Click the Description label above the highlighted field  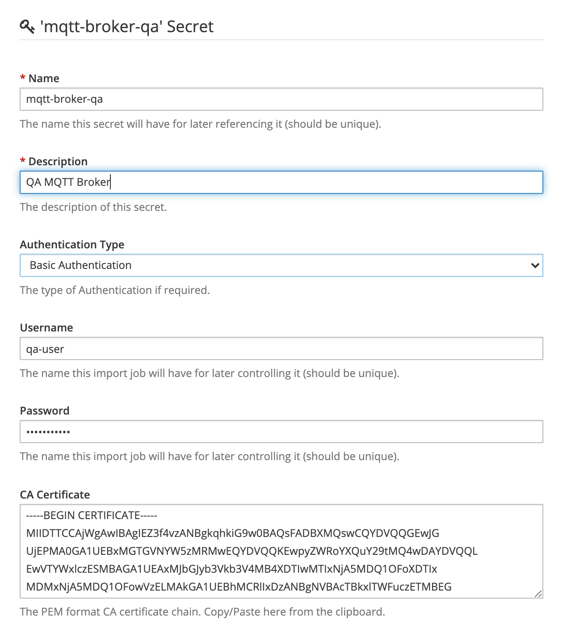point(59,161)
